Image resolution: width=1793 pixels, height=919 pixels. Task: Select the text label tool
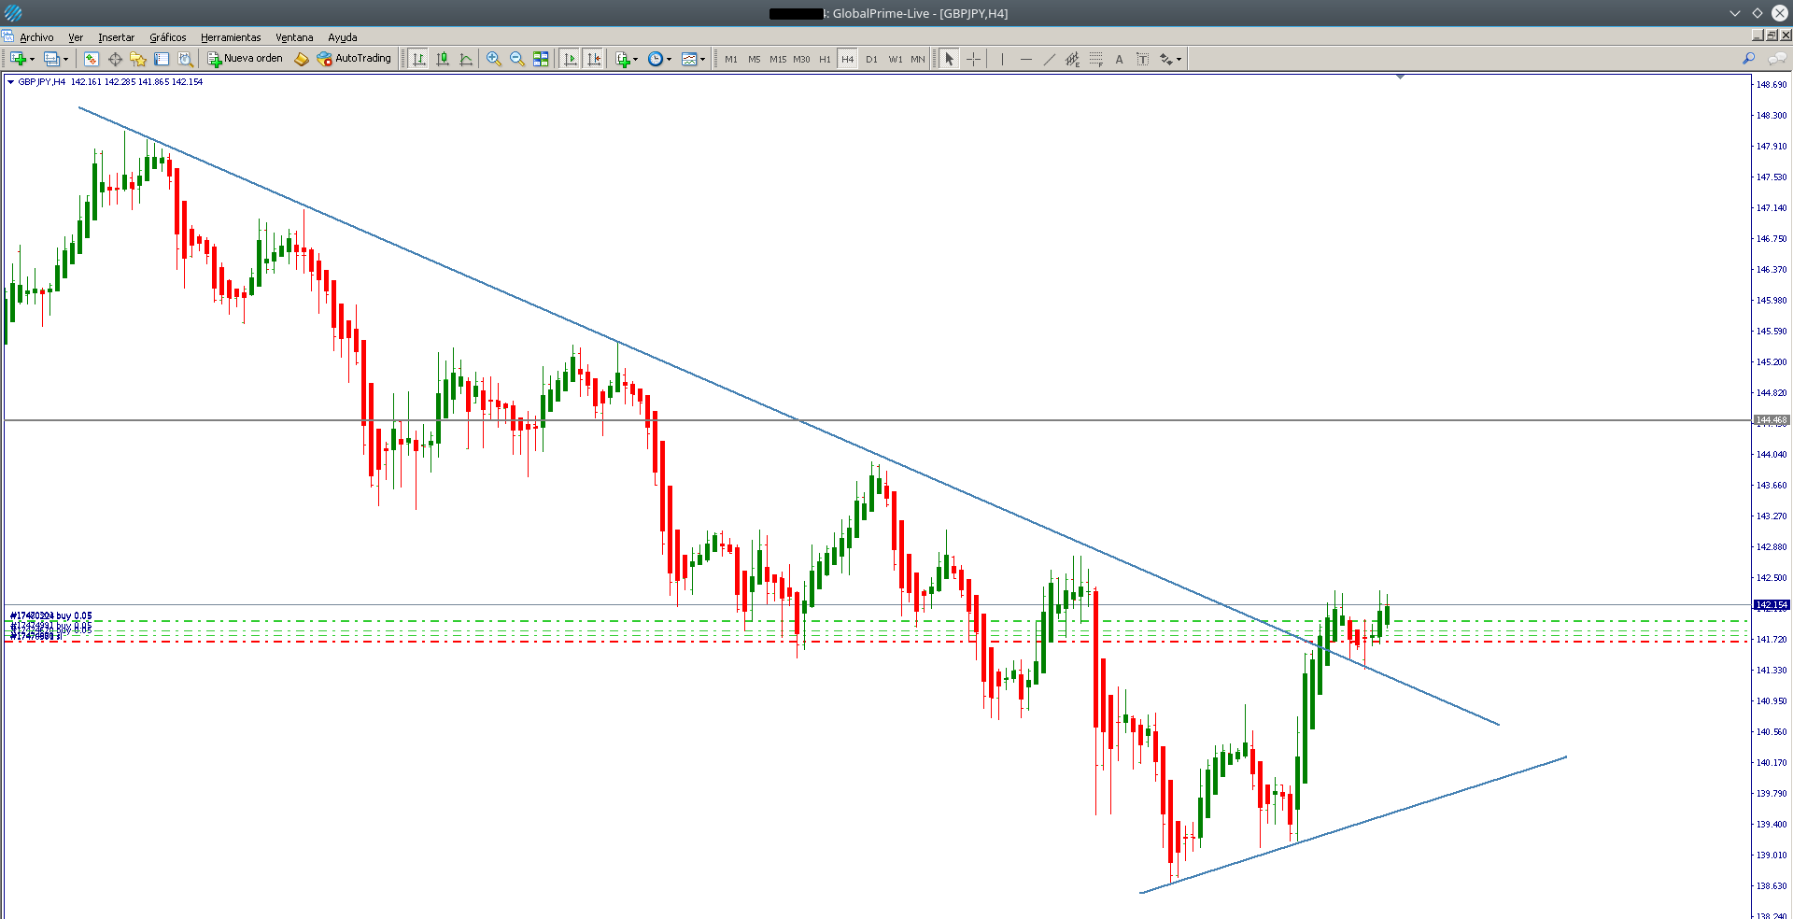click(x=1142, y=59)
